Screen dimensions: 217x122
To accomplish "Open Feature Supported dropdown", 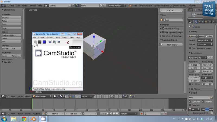I will pos(205,44).
